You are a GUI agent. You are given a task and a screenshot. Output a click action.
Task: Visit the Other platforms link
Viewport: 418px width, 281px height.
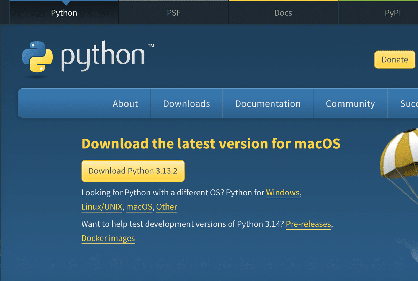point(167,207)
